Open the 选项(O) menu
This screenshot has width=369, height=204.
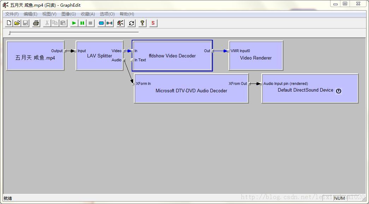(x=107, y=14)
